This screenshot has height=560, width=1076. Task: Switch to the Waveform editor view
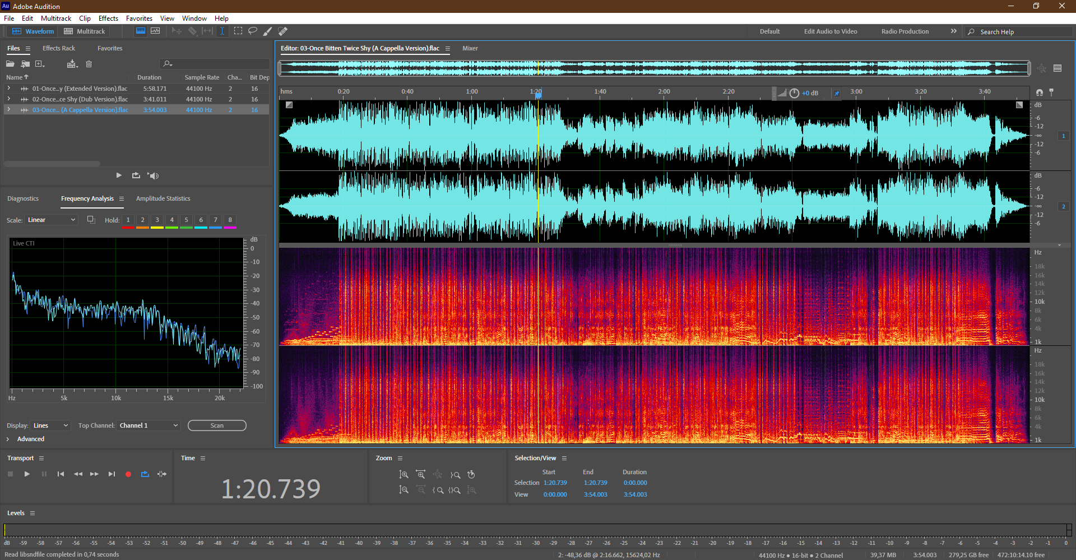point(33,31)
